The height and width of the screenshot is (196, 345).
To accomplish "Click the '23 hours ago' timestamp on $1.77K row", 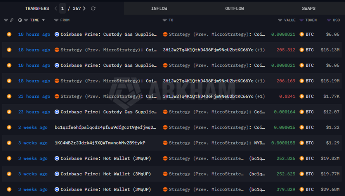I will [x=34, y=96].
